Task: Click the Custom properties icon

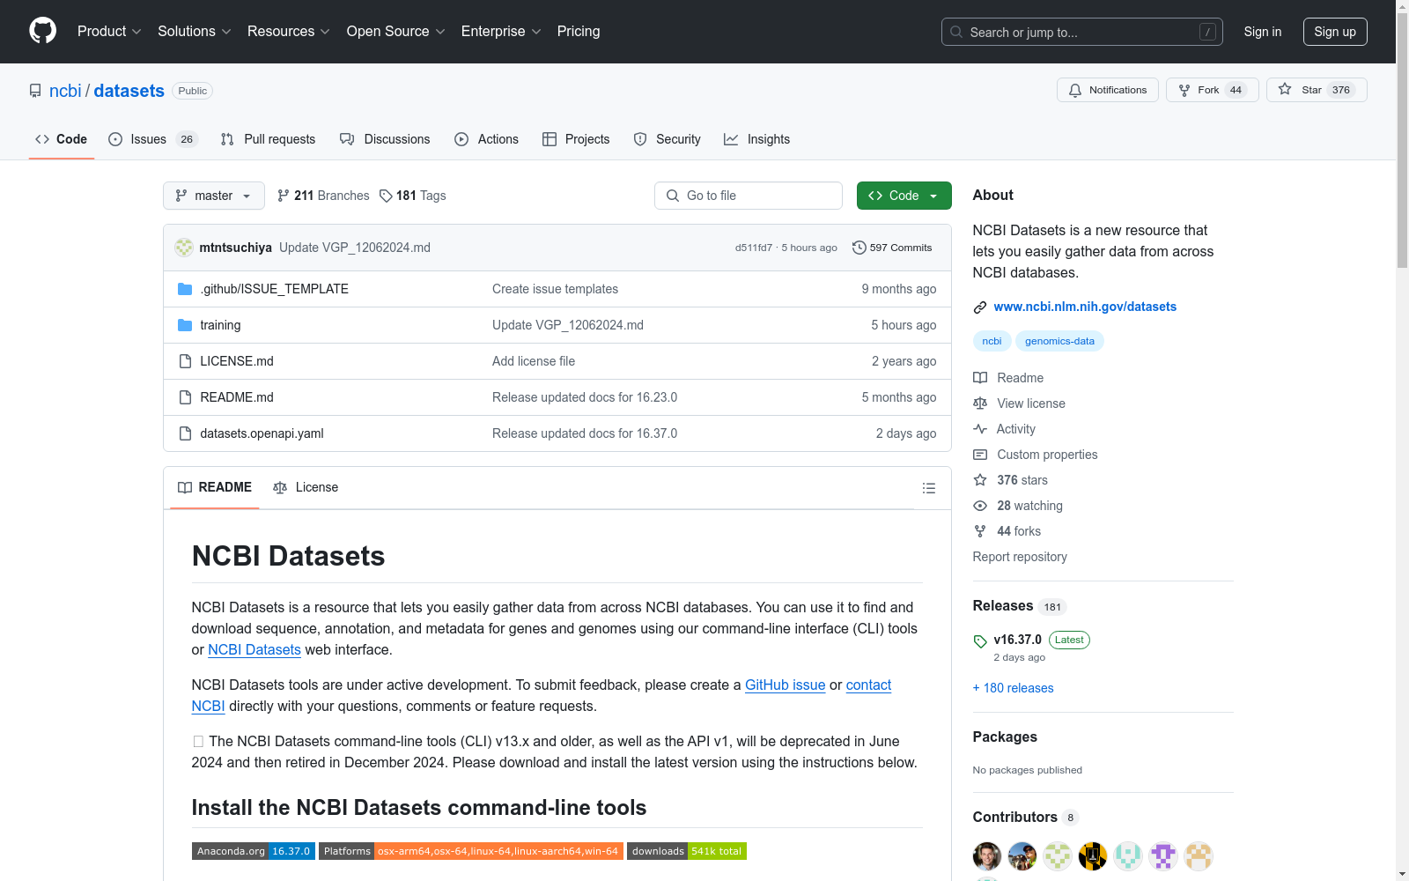Action: (x=980, y=455)
